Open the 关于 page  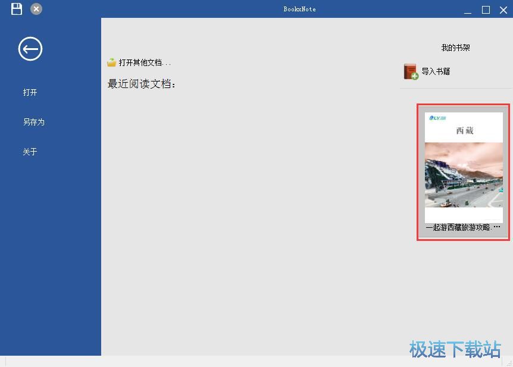(x=30, y=152)
